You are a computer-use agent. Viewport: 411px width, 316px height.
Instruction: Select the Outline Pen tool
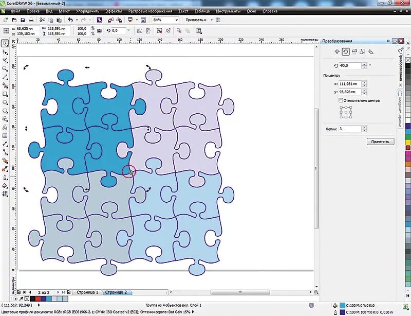coord(5,178)
